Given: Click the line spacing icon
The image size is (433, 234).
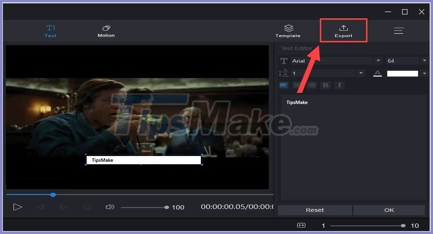Looking at the screenshot, I should [284, 73].
